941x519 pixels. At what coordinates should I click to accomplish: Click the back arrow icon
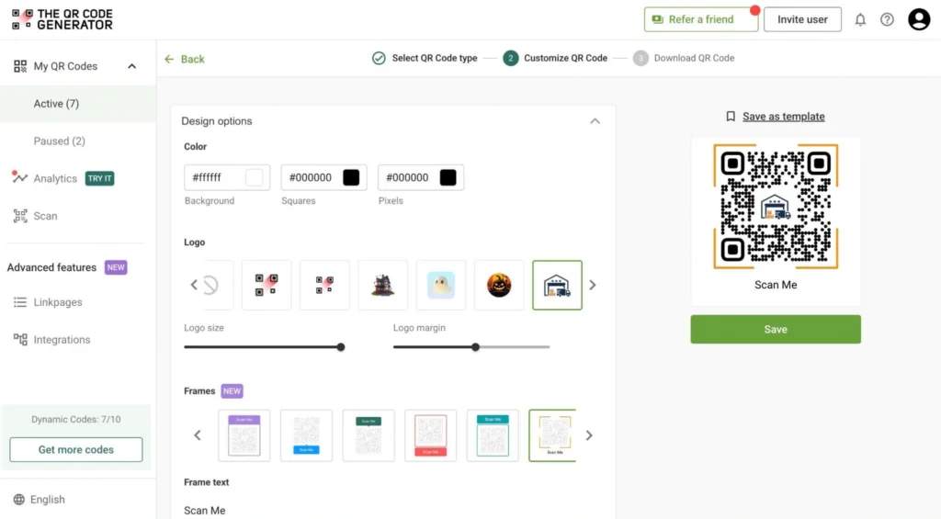point(169,59)
